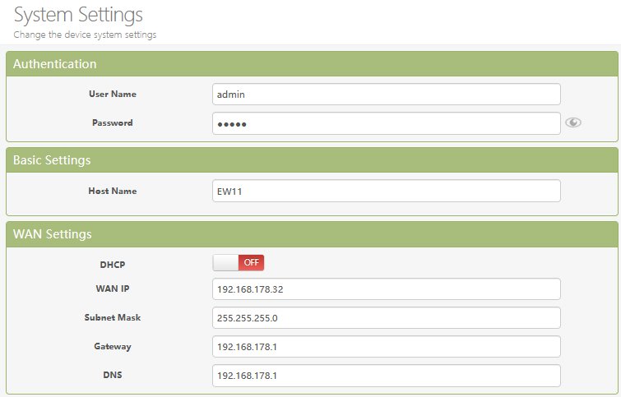Image resolution: width=621 pixels, height=397 pixels.
Task: Click the User Name label
Action: (x=113, y=95)
